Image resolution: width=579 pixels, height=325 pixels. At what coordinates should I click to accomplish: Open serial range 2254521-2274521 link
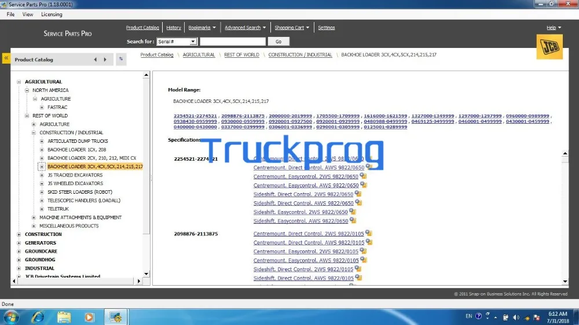(x=195, y=116)
